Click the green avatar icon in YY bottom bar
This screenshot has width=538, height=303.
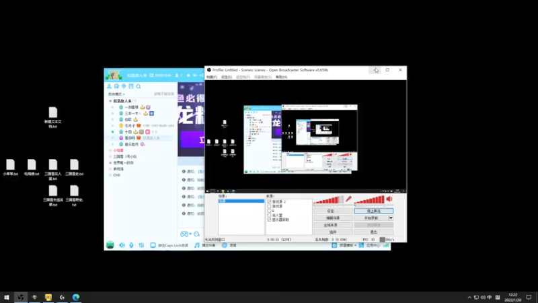pyautogui.click(x=110, y=245)
